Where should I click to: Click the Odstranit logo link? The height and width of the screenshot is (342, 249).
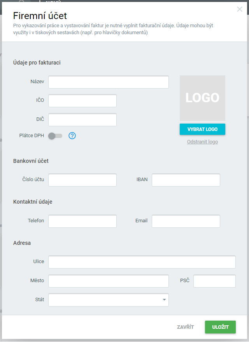click(x=202, y=142)
